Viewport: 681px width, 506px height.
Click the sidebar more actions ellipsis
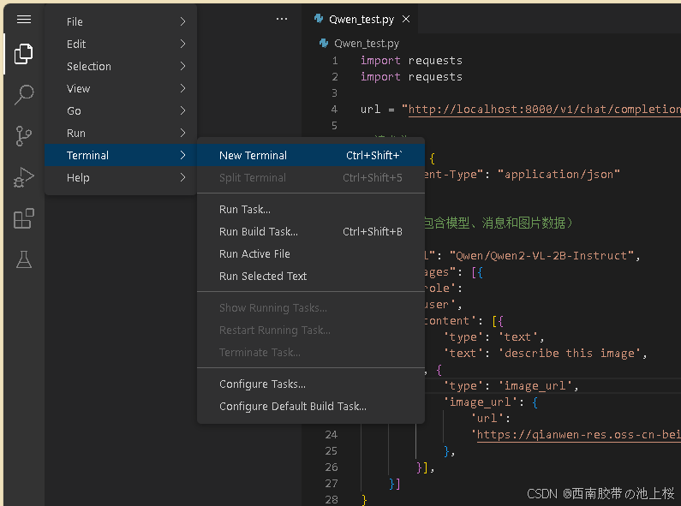click(282, 19)
